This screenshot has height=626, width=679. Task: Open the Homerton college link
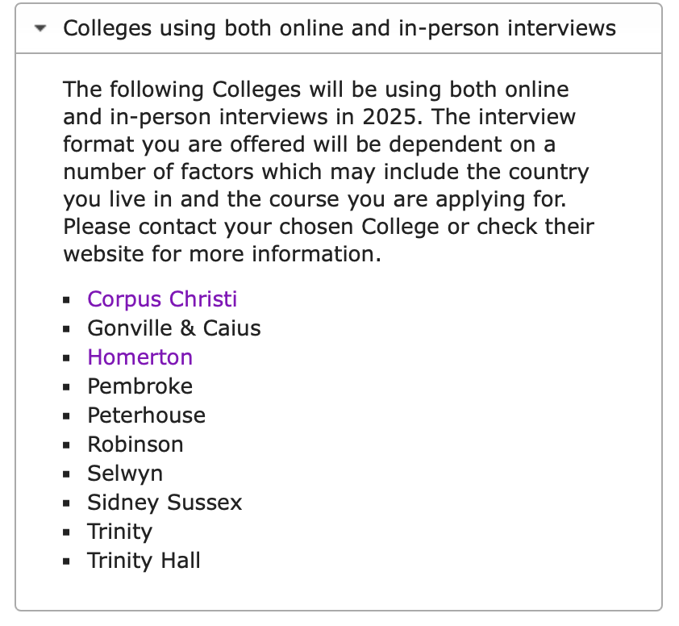pyautogui.click(x=140, y=357)
